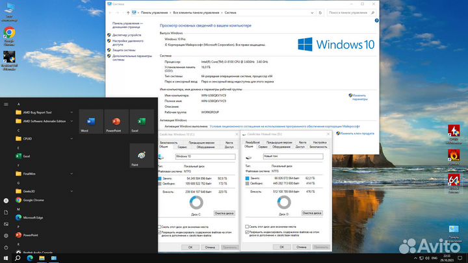Viewport: 468px width, 263px height.
Task: Open the user account icon in Start sidebar
Action: pos(6,201)
